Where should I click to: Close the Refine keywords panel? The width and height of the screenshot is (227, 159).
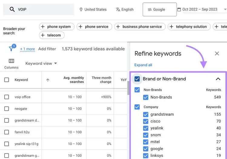(x=217, y=54)
